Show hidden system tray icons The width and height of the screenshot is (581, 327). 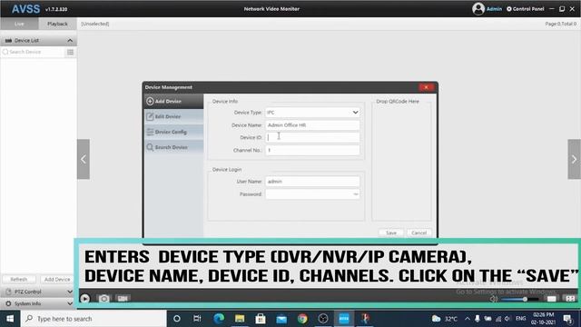click(x=468, y=319)
